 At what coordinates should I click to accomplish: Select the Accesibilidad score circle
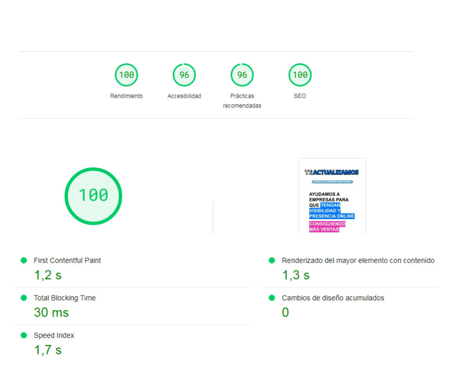(184, 75)
